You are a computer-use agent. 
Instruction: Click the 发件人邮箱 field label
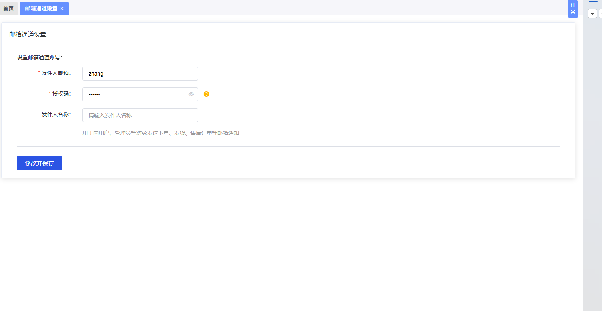56,73
